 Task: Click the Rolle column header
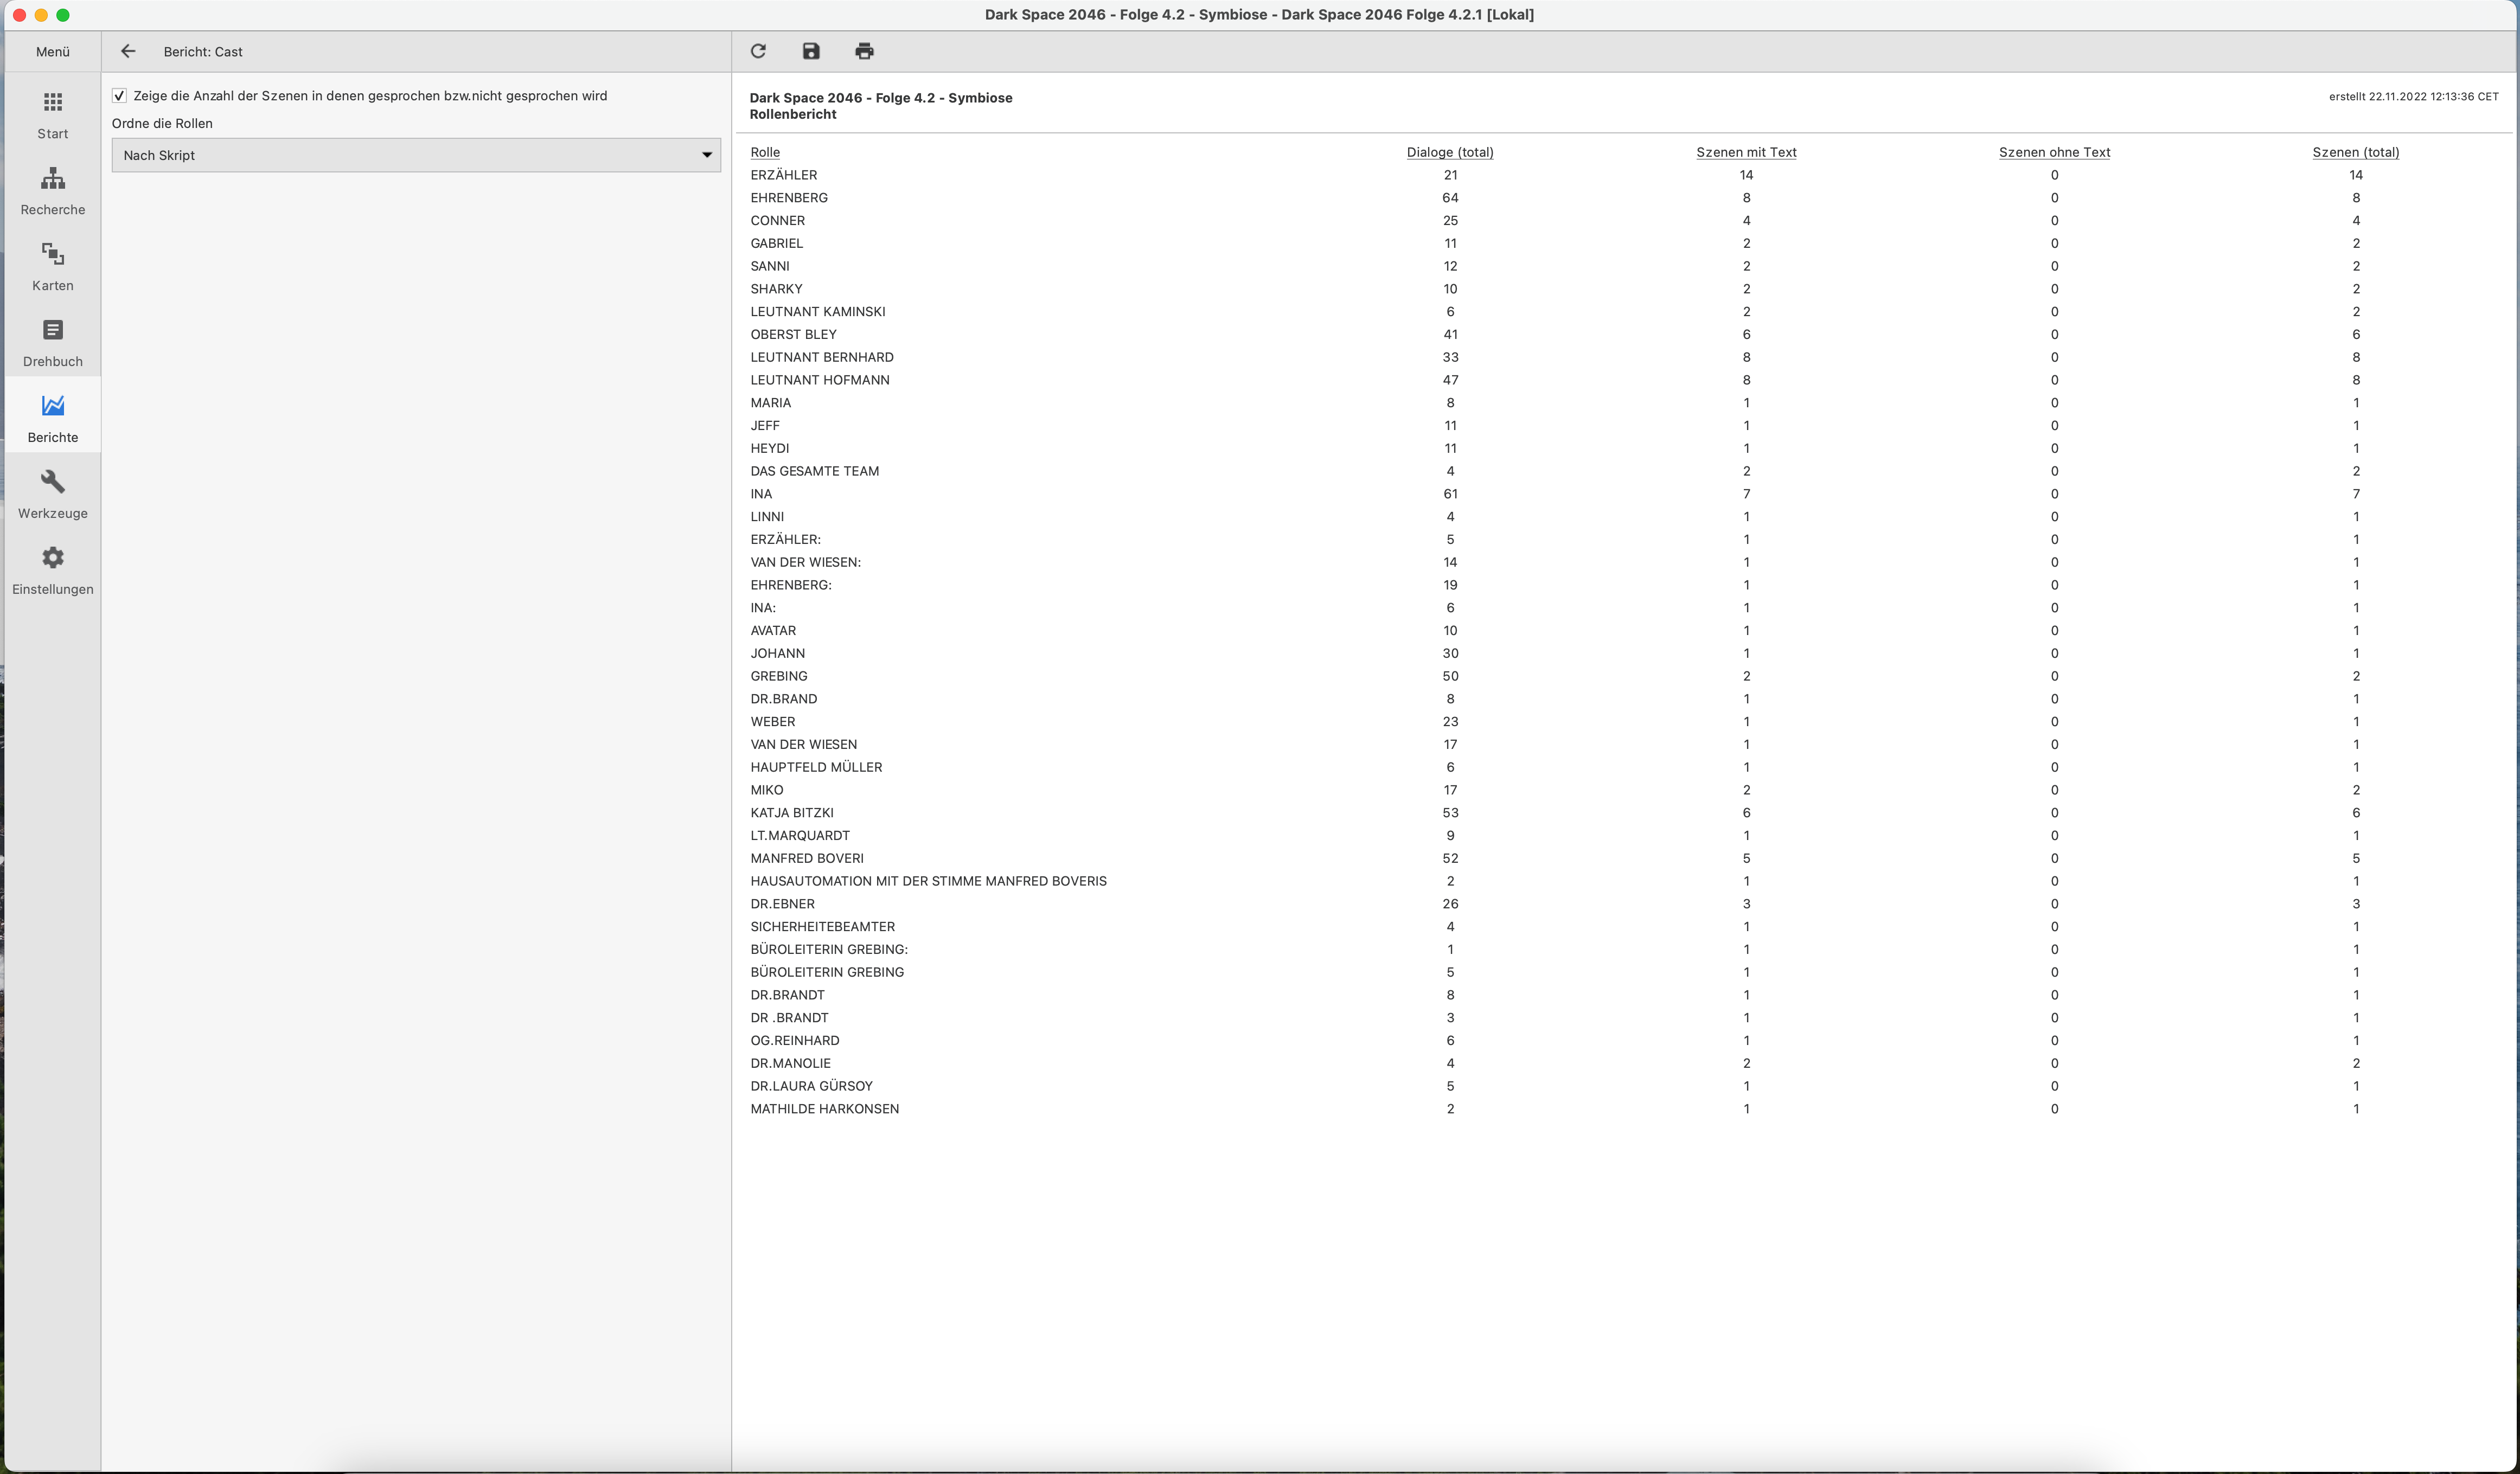click(x=765, y=152)
